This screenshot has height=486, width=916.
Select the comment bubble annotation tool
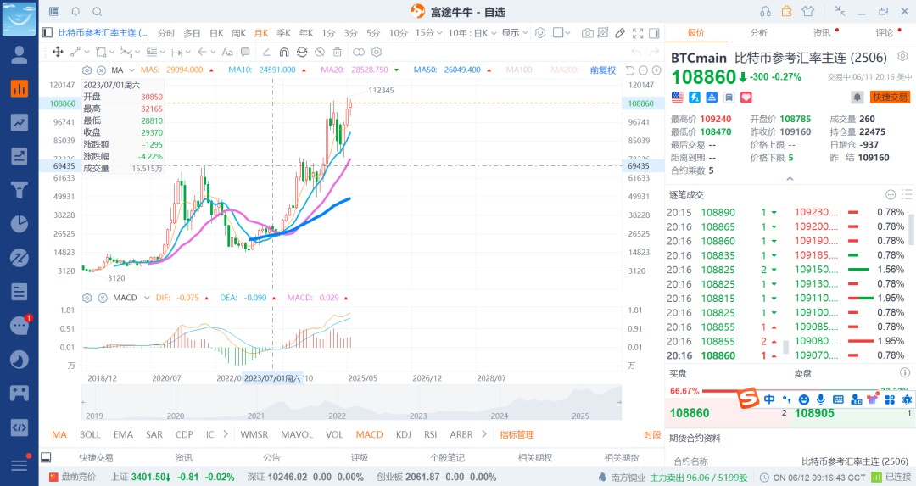click(245, 52)
